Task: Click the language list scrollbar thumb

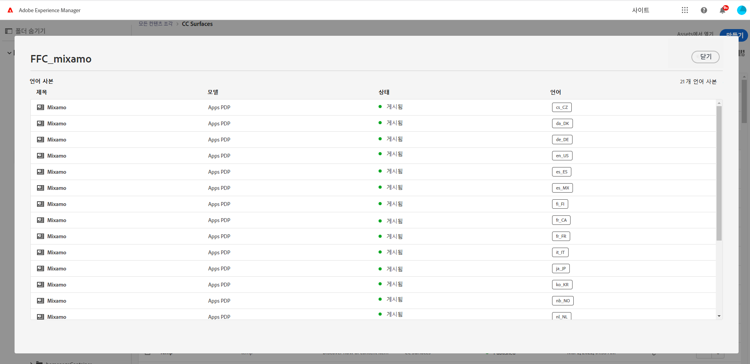Action: coord(719,173)
